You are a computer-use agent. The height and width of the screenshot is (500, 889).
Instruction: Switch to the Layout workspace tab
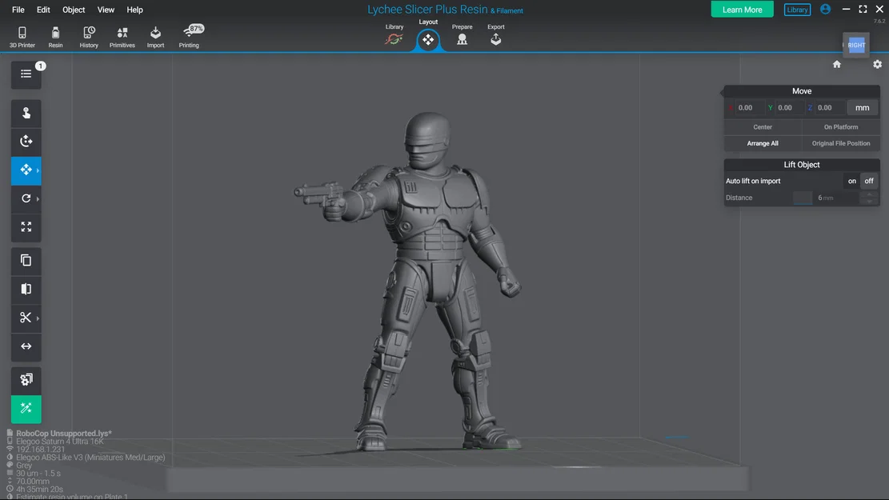pyautogui.click(x=428, y=35)
